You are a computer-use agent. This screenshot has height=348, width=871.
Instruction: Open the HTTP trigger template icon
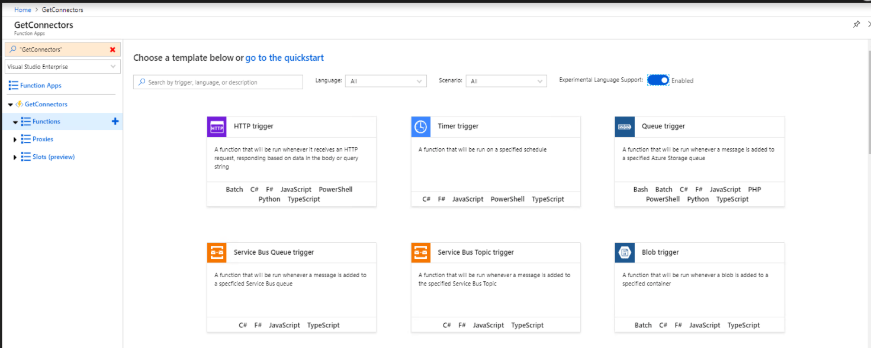coord(217,127)
